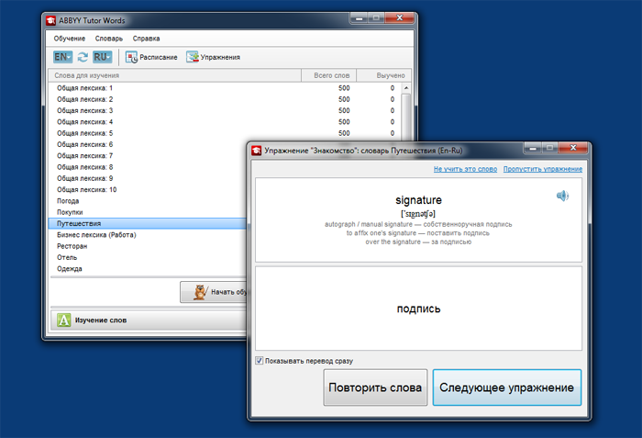The width and height of the screenshot is (642, 438).
Task: Click the Пропустить упражнение link
Action: (x=544, y=169)
